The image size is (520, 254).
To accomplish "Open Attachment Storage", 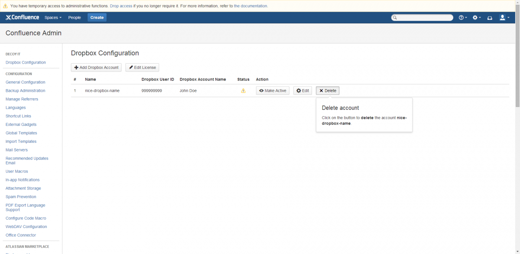I will [23, 188].
